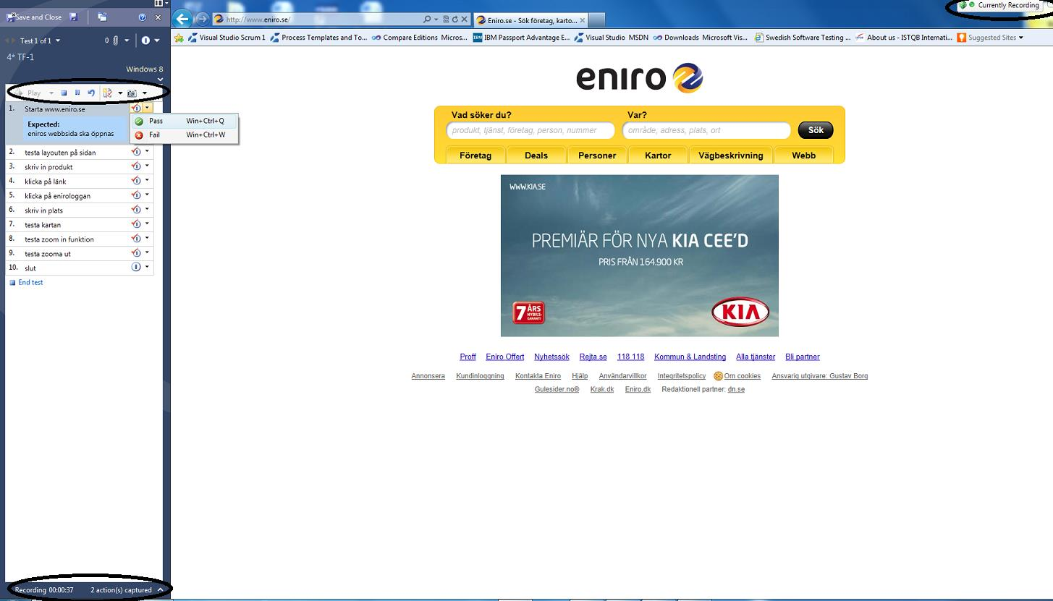Click the Reset/undo arrow icon
Image resolution: width=1053 pixels, height=601 pixels.
91,93
